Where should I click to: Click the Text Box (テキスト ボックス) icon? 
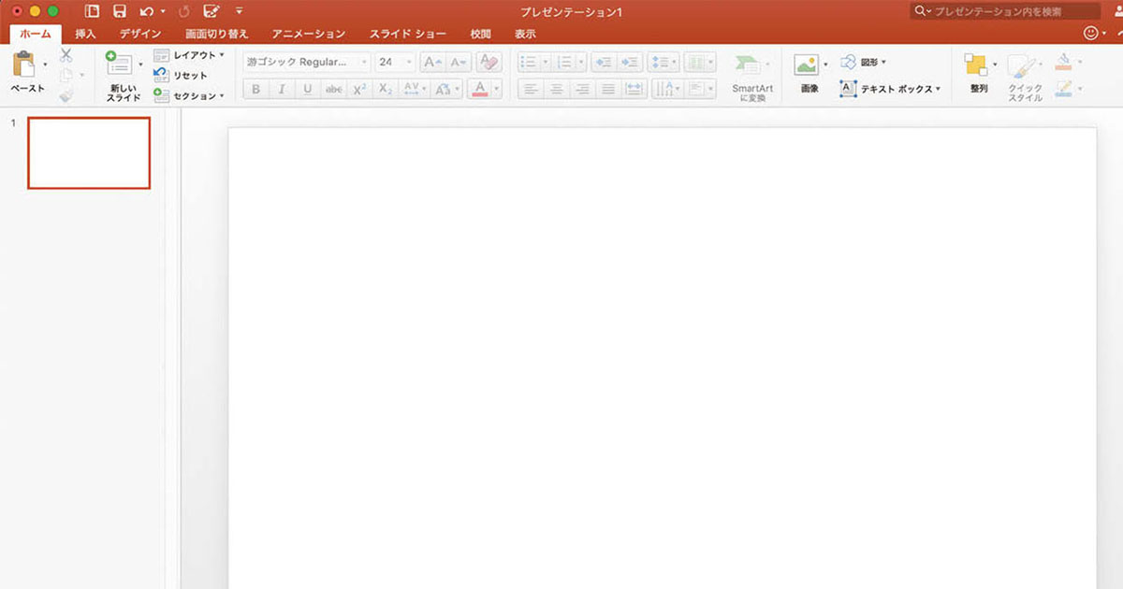(848, 89)
